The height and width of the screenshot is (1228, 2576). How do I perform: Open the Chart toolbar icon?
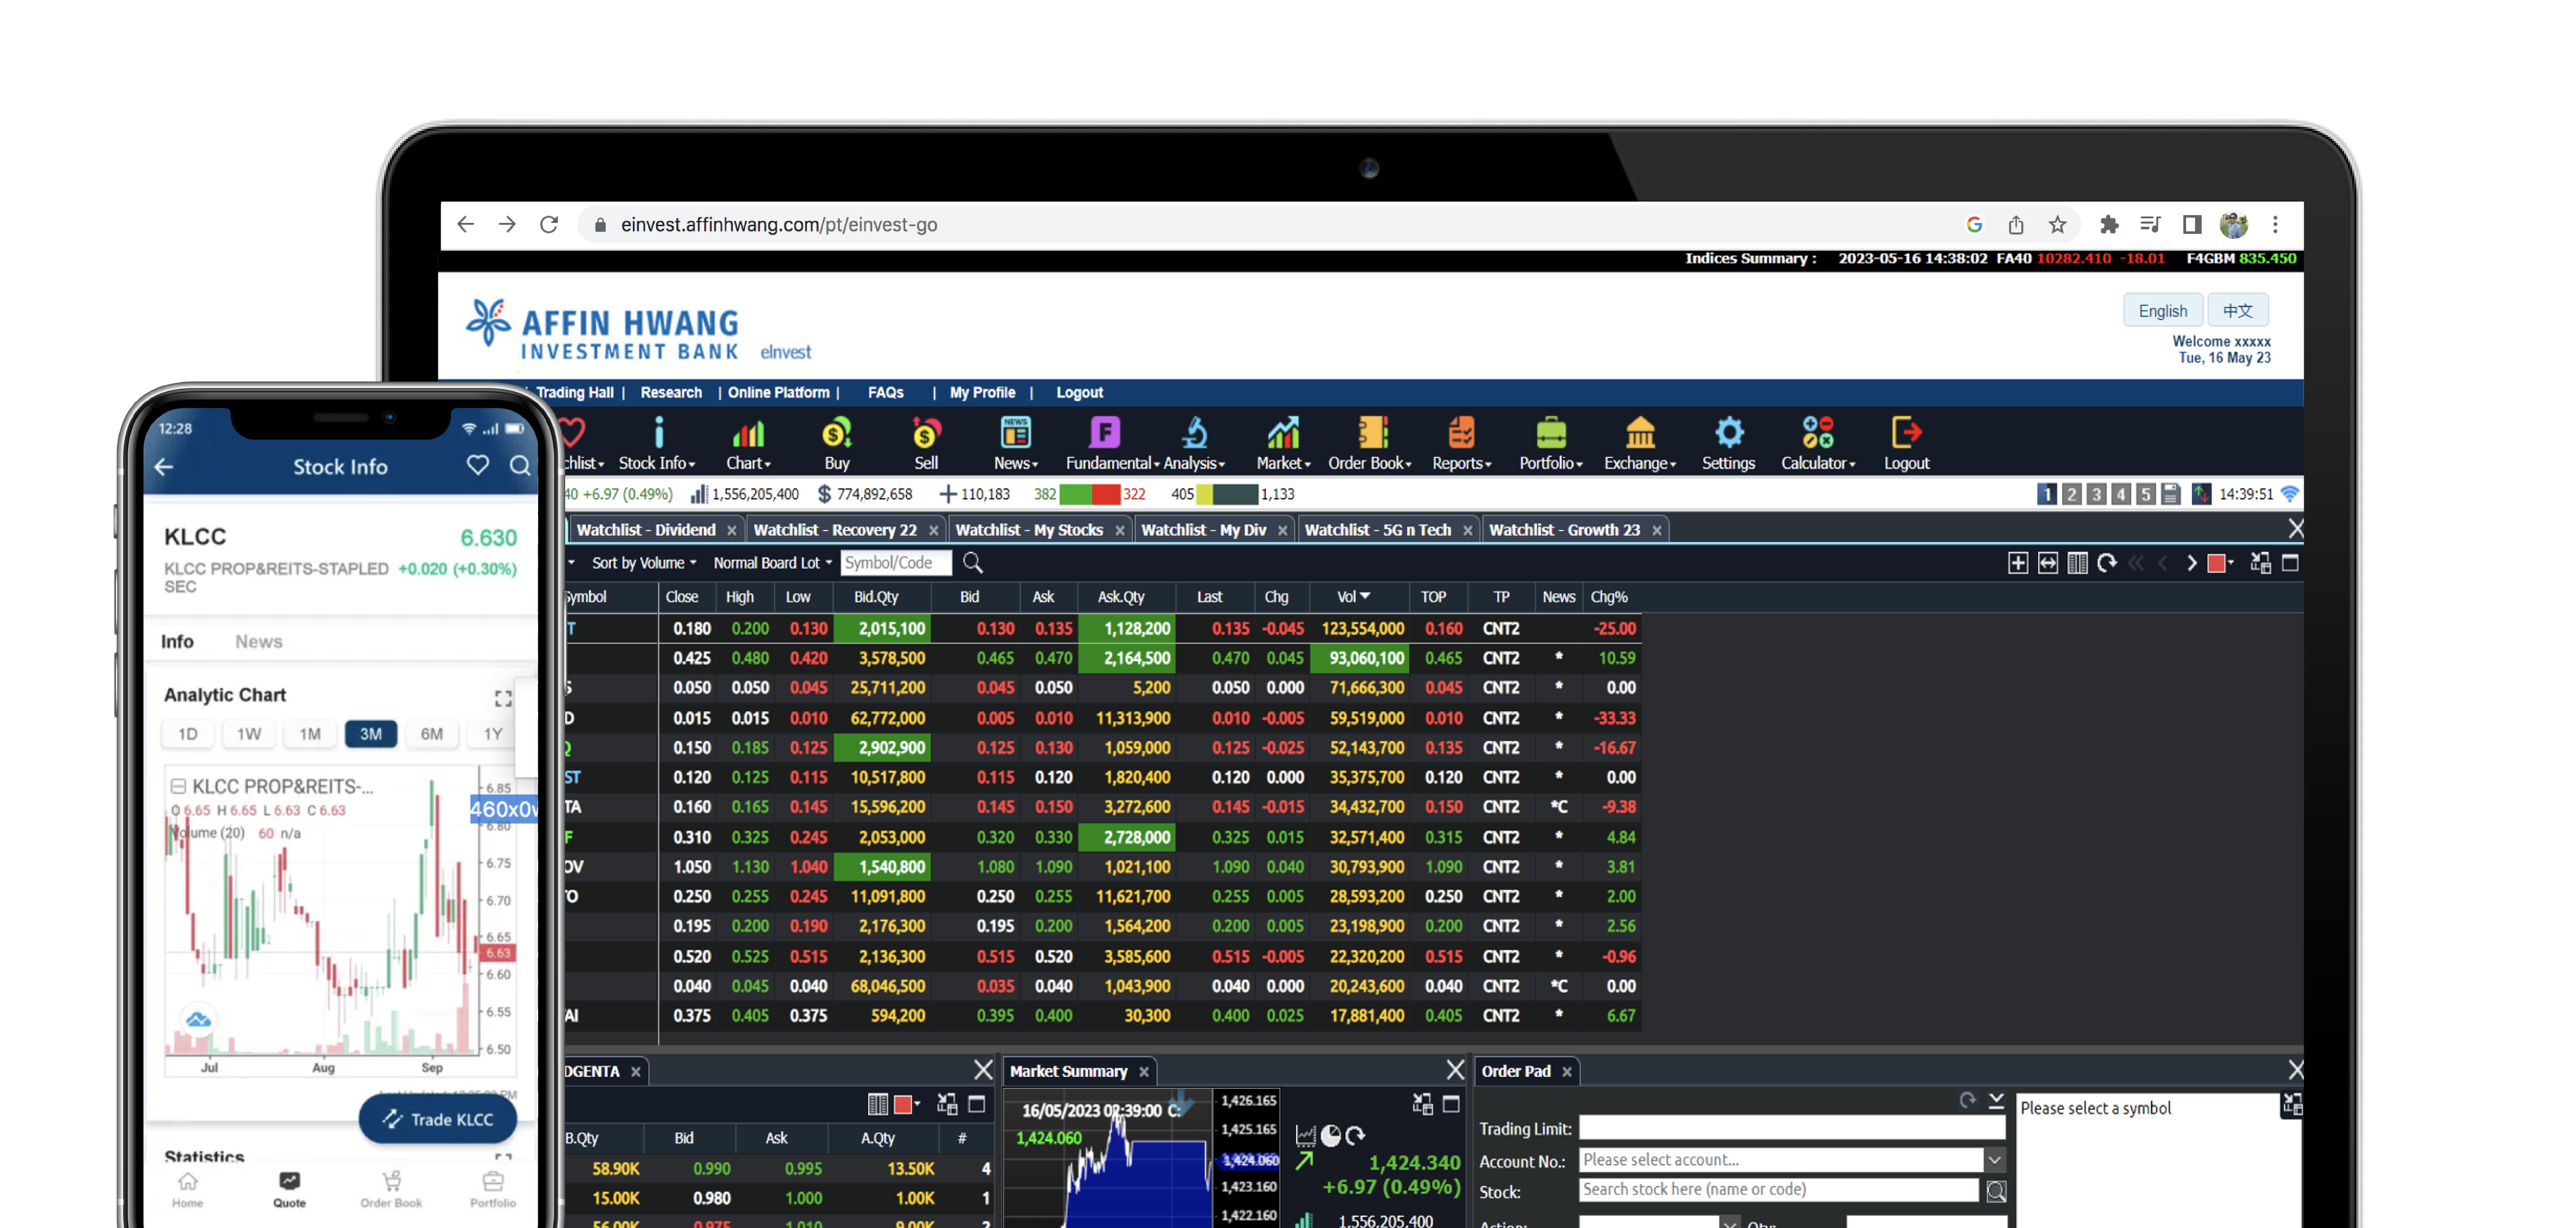coord(748,443)
